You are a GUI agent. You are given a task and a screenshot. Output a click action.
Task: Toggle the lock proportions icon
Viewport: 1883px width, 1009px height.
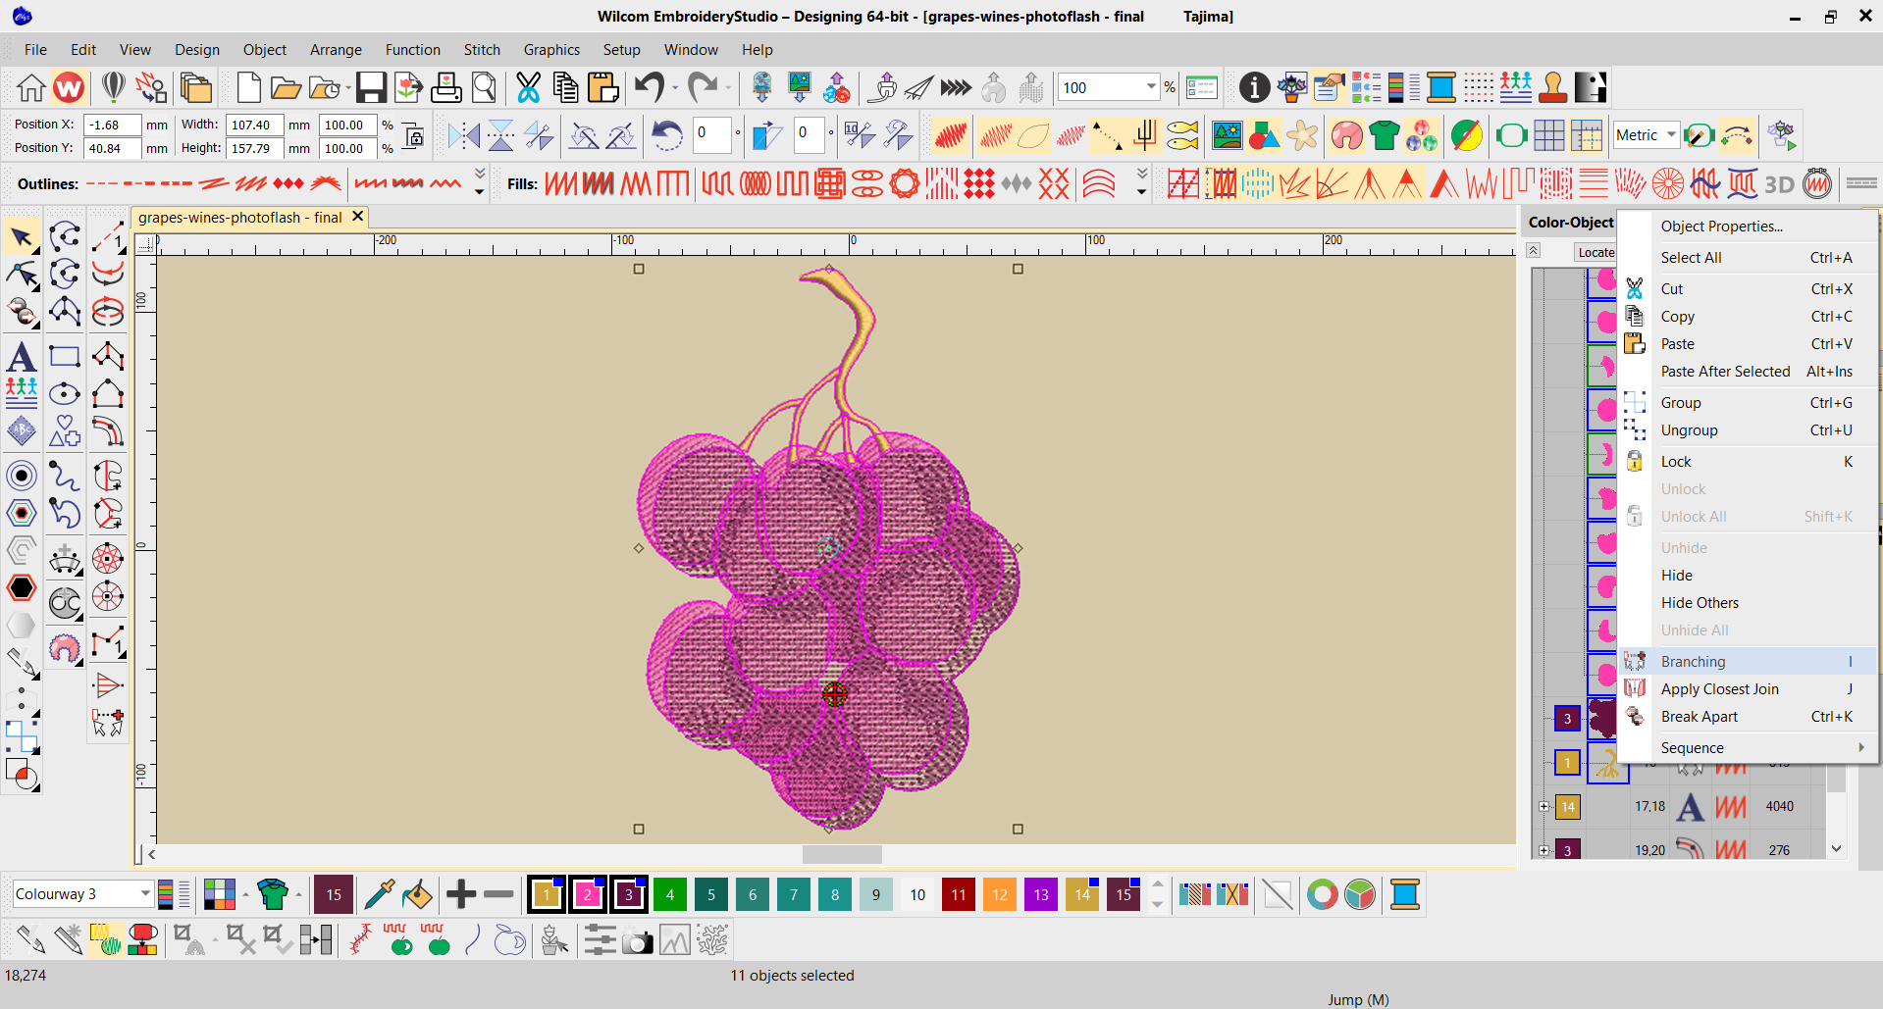(x=414, y=136)
